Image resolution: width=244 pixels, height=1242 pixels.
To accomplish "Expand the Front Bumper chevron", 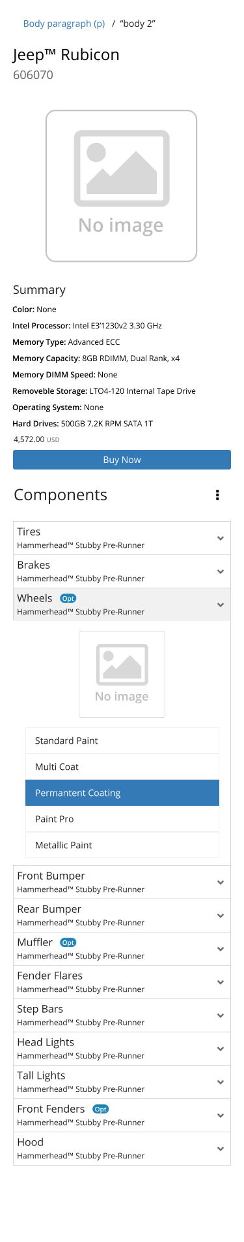I will click(220, 882).
